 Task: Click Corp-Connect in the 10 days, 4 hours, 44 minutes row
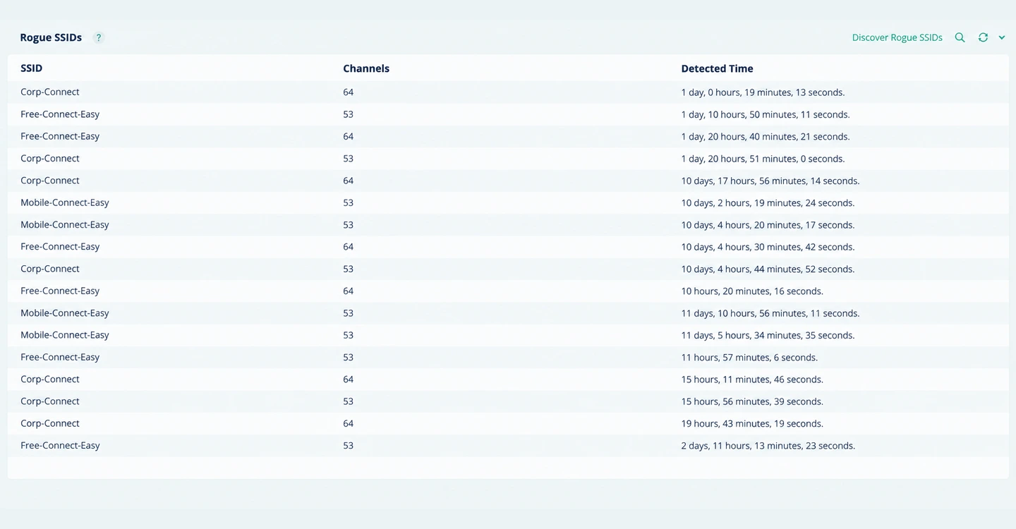(x=50, y=269)
